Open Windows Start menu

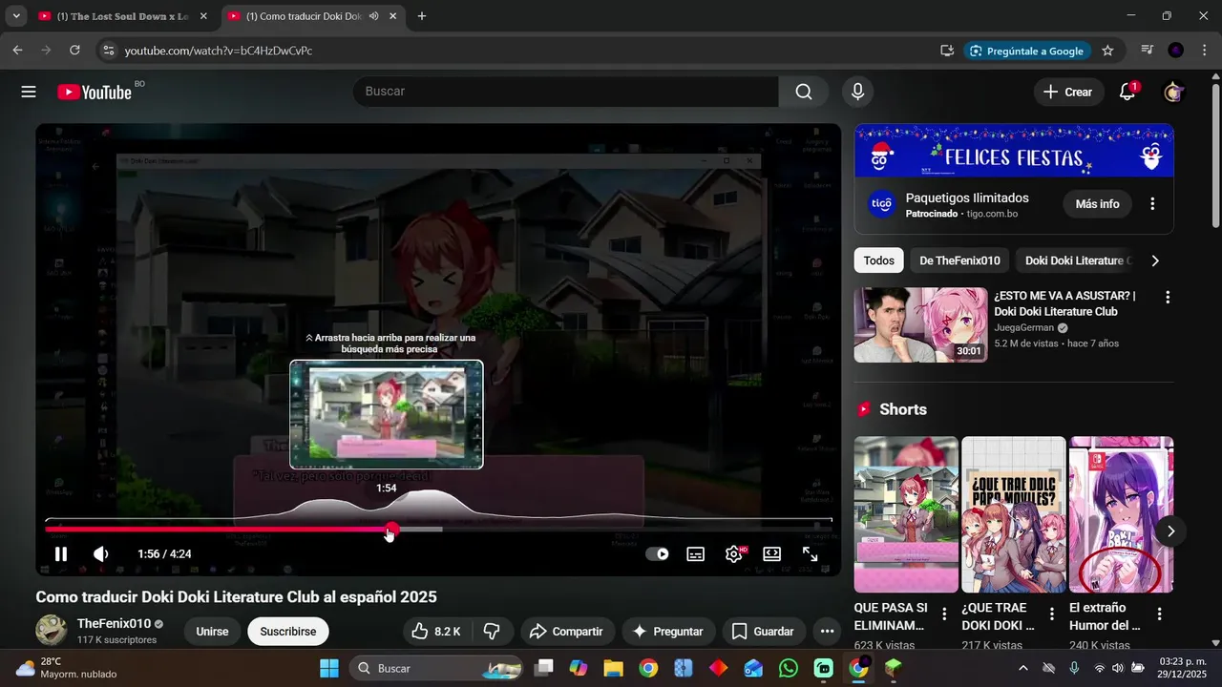tap(328, 668)
